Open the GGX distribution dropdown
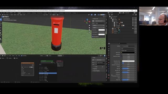Screen dimensions: 168x94 pyautogui.click(x=128, y=49)
